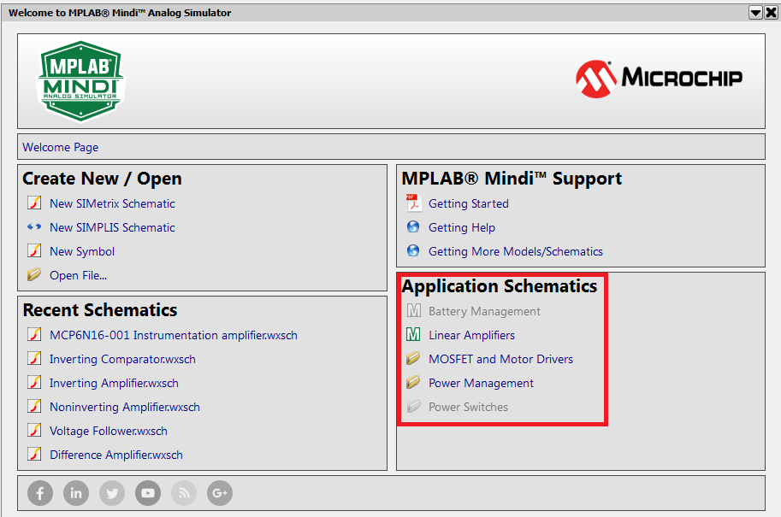Click the MPLAB Mindi shield logo
Image resolution: width=781 pixels, height=517 pixels.
click(80, 79)
